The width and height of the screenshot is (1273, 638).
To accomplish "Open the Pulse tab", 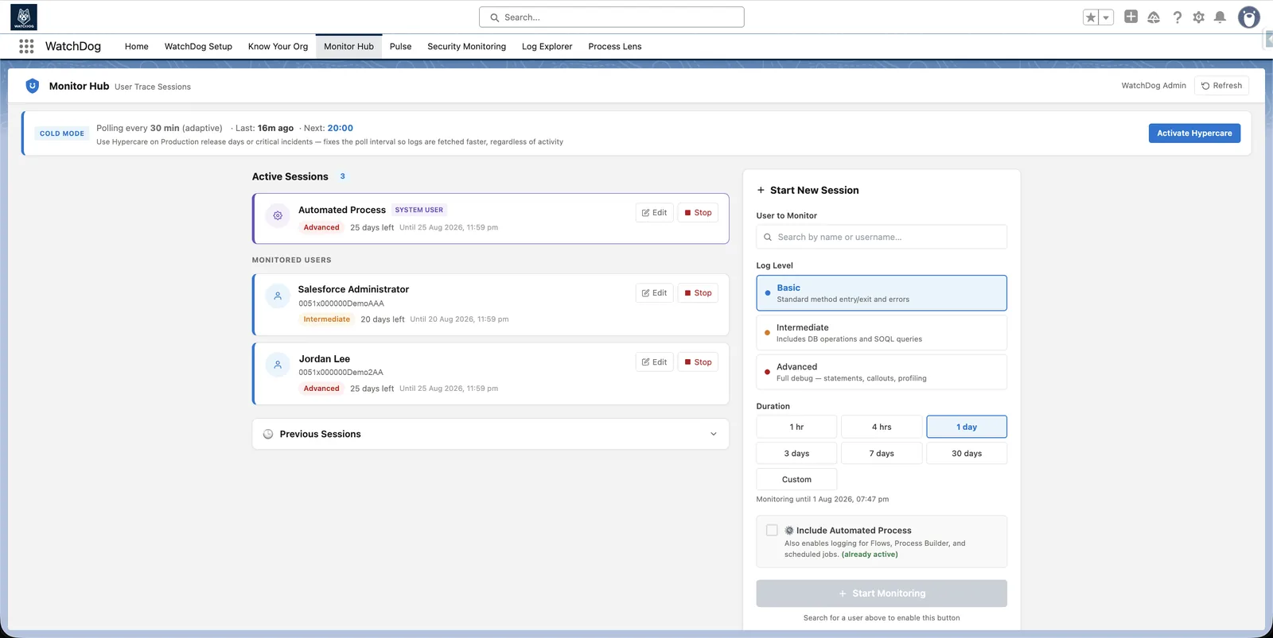I will (x=400, y=46).
